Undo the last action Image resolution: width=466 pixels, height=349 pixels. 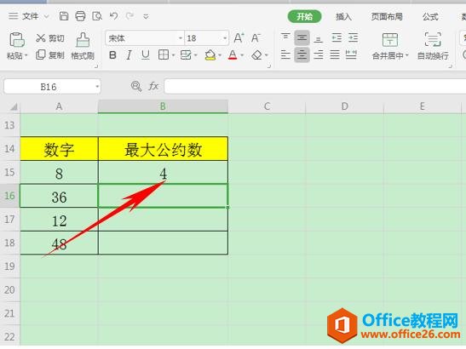point(113,15)
